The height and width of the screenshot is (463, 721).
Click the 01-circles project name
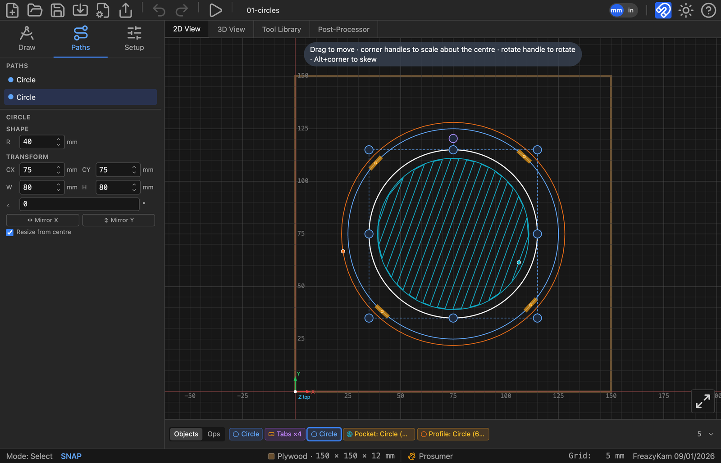click(263, 10)
